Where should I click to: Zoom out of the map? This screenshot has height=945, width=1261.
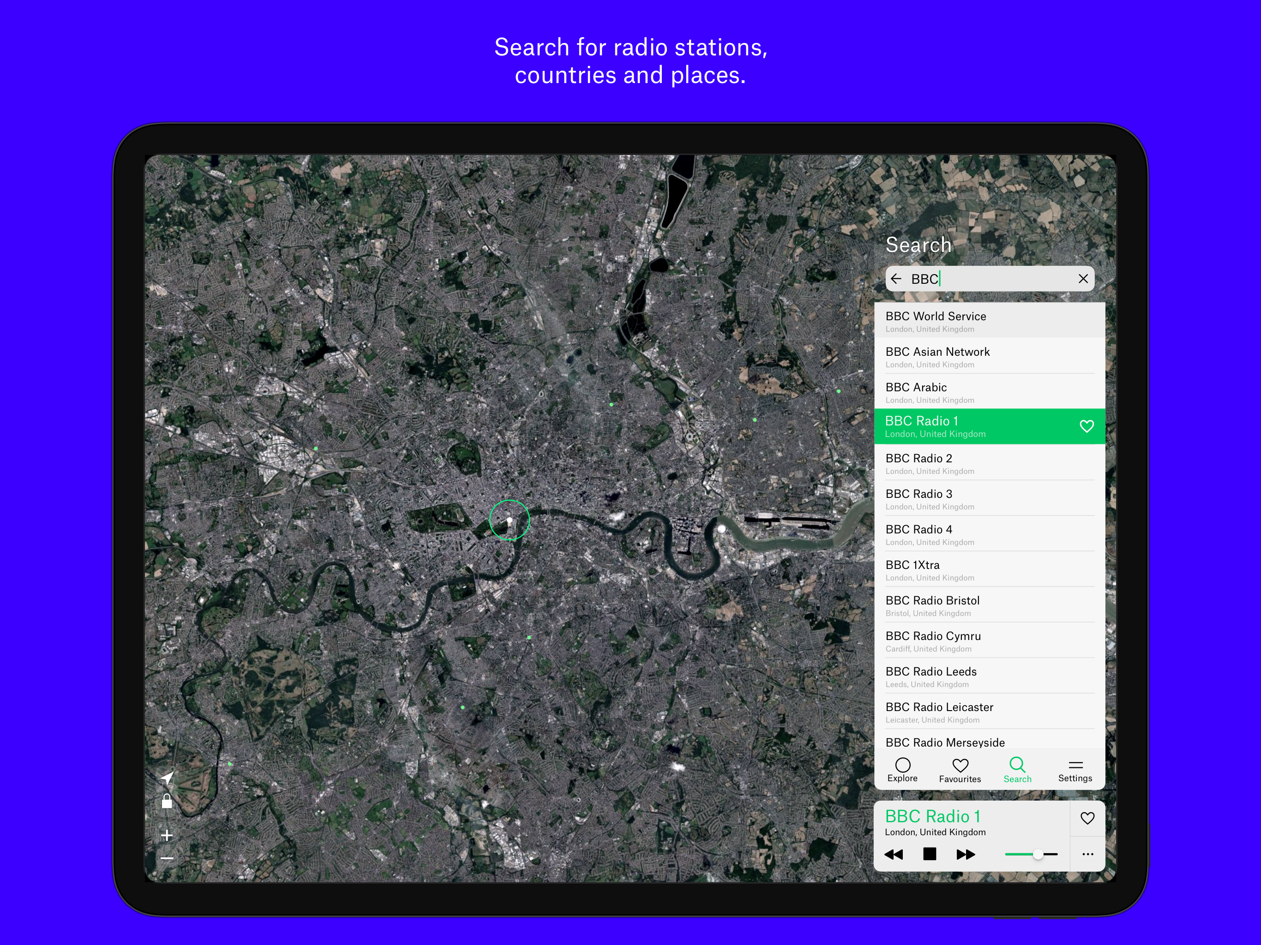click(x=167, y=858)
